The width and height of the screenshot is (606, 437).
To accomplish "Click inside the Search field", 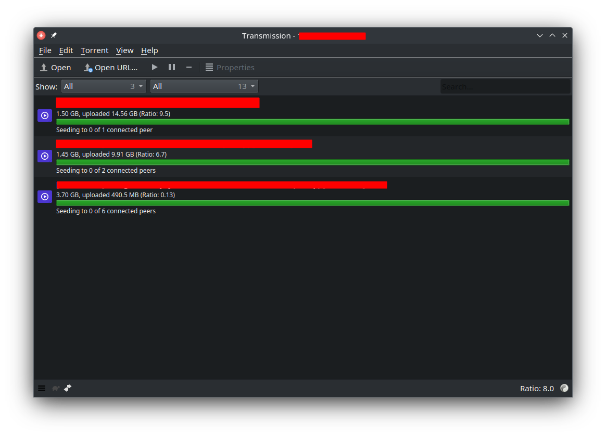I will [504, 86].
